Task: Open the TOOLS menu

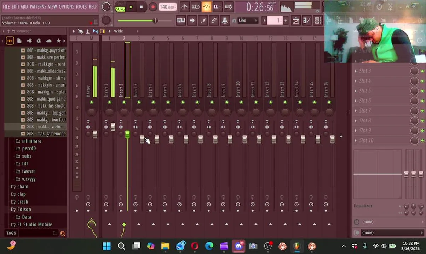Action: 81,7
